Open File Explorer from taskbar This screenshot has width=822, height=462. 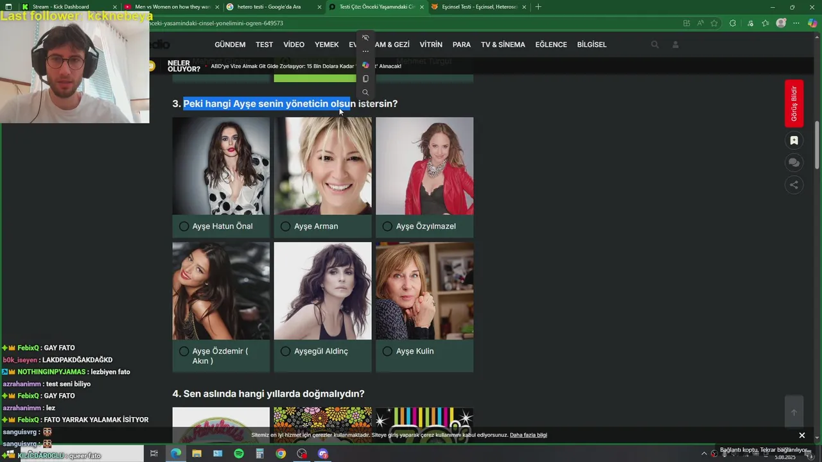(197, 454)
